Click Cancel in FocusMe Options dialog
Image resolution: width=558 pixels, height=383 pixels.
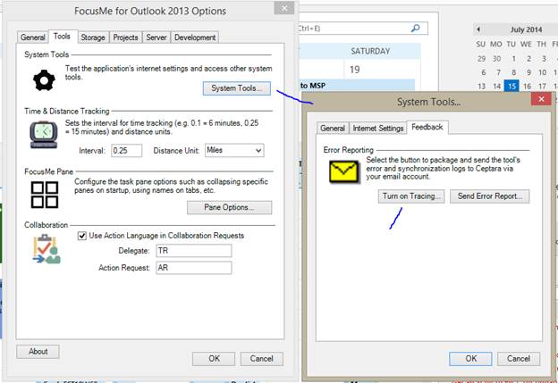click(x=261, y=359)
